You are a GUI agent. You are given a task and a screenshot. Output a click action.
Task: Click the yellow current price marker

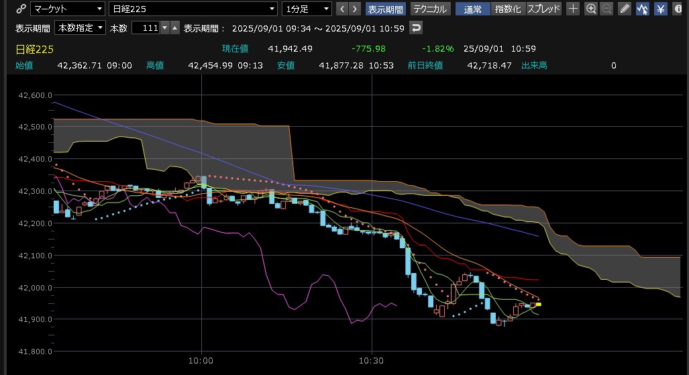click(x=539, y=304)
